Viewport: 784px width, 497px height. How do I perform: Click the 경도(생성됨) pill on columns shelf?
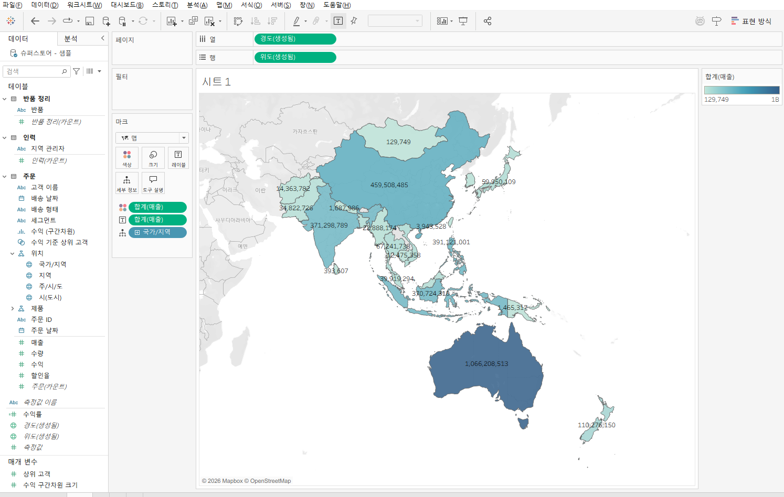click(295, 39)
